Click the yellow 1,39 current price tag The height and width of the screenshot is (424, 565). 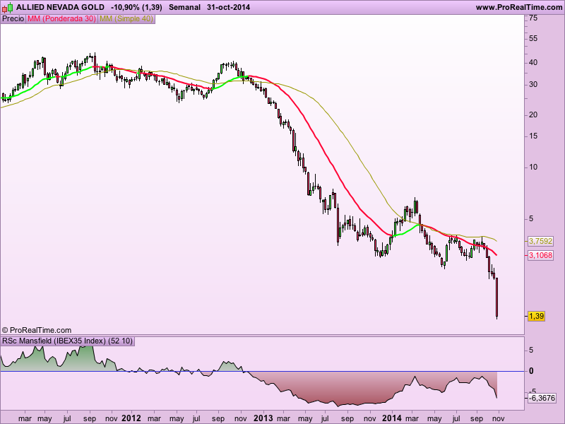[x=536, y=316]
